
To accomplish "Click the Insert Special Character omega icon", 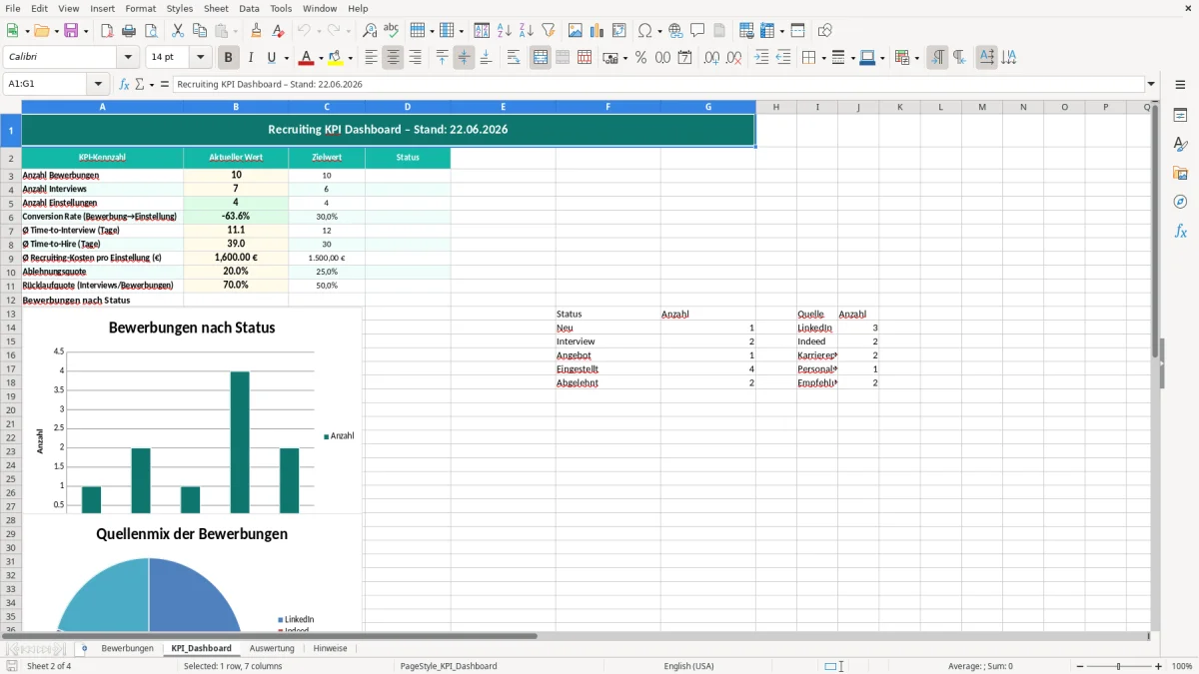I will (645, 31).
